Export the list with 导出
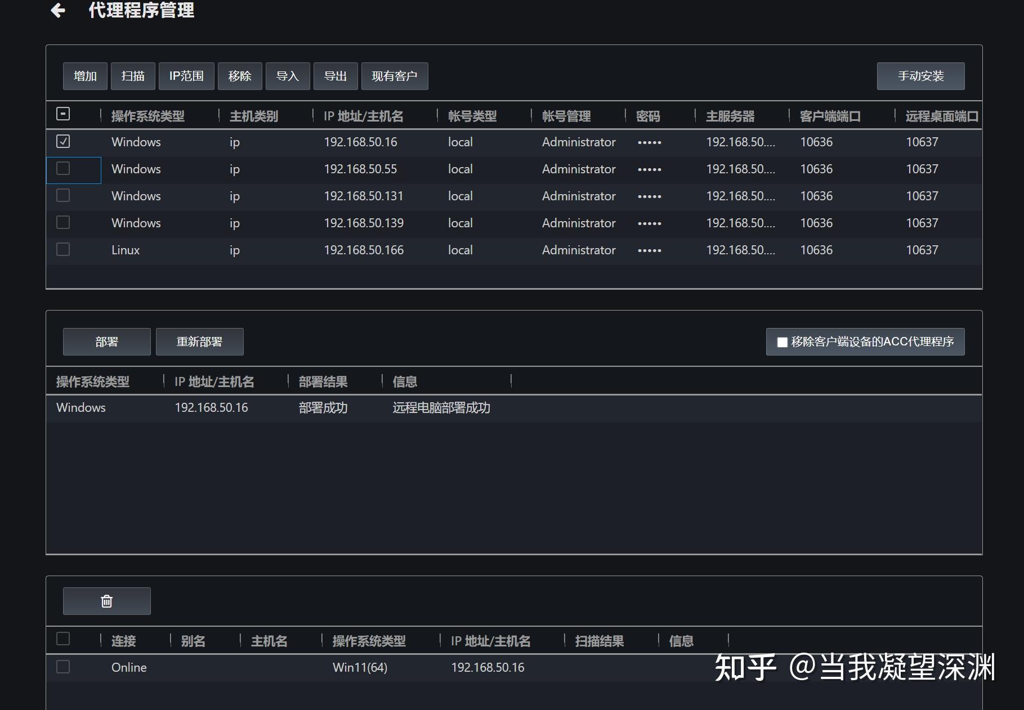1024x710 pixels. 336,75
